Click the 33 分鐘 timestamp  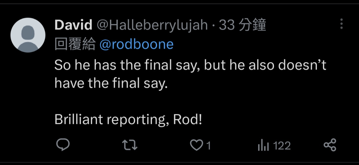tap(242, 25)
